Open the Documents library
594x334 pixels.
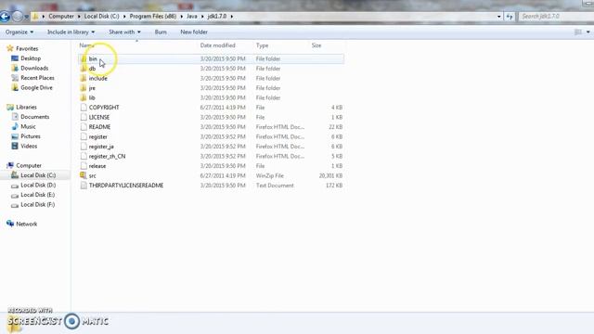pyautogui.click(x=35, y=117)
